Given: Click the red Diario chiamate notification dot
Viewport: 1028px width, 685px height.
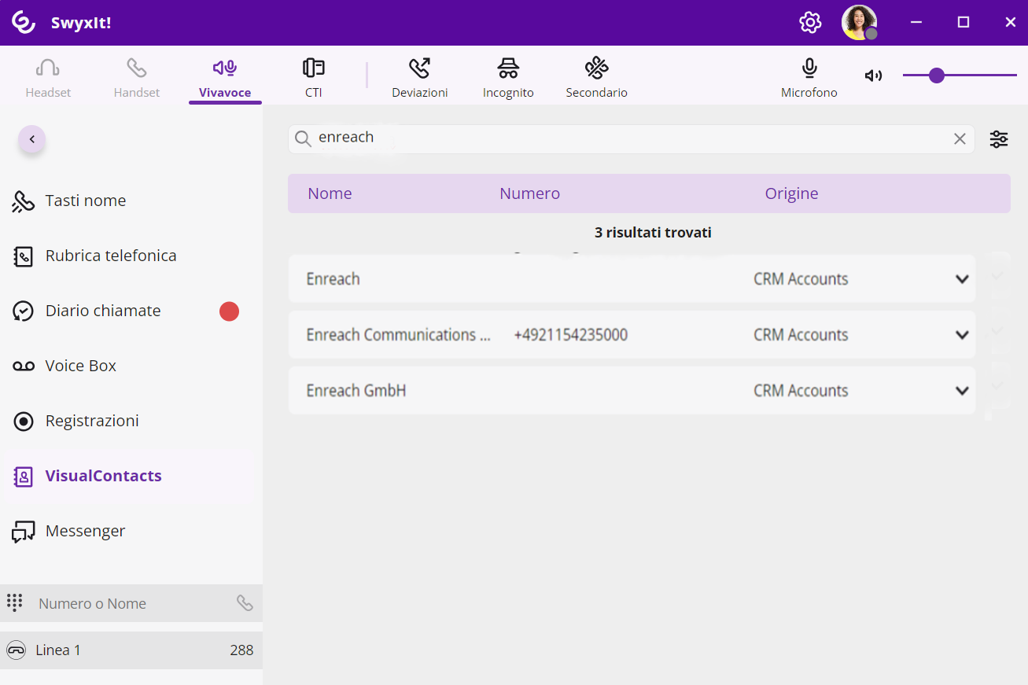Looking at the screenshot, I should pyautogui.click(x=229, y=311).
